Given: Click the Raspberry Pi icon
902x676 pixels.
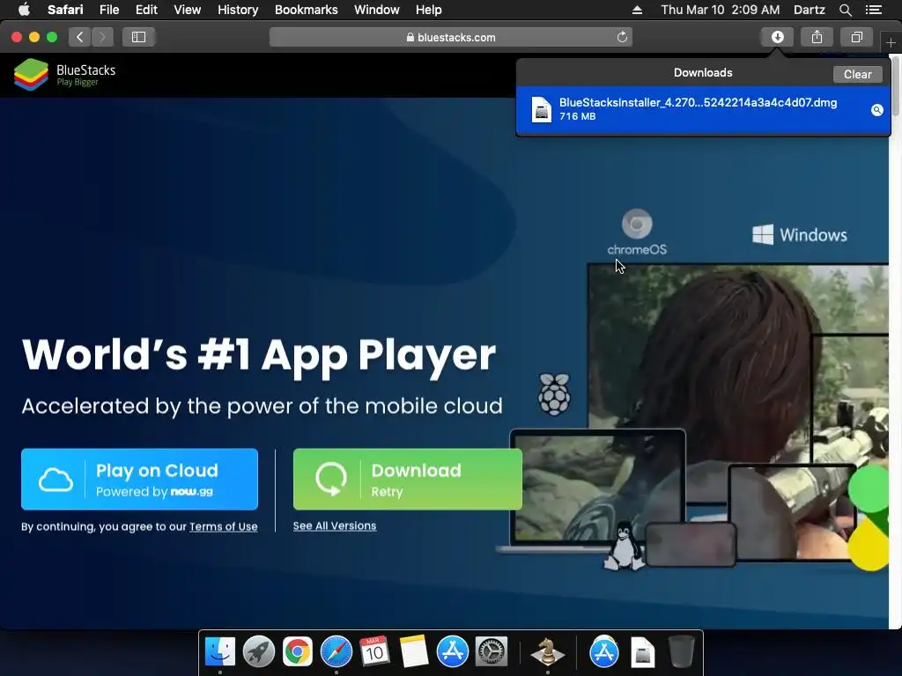Looking at the screenshot, I should coord(554,393).
